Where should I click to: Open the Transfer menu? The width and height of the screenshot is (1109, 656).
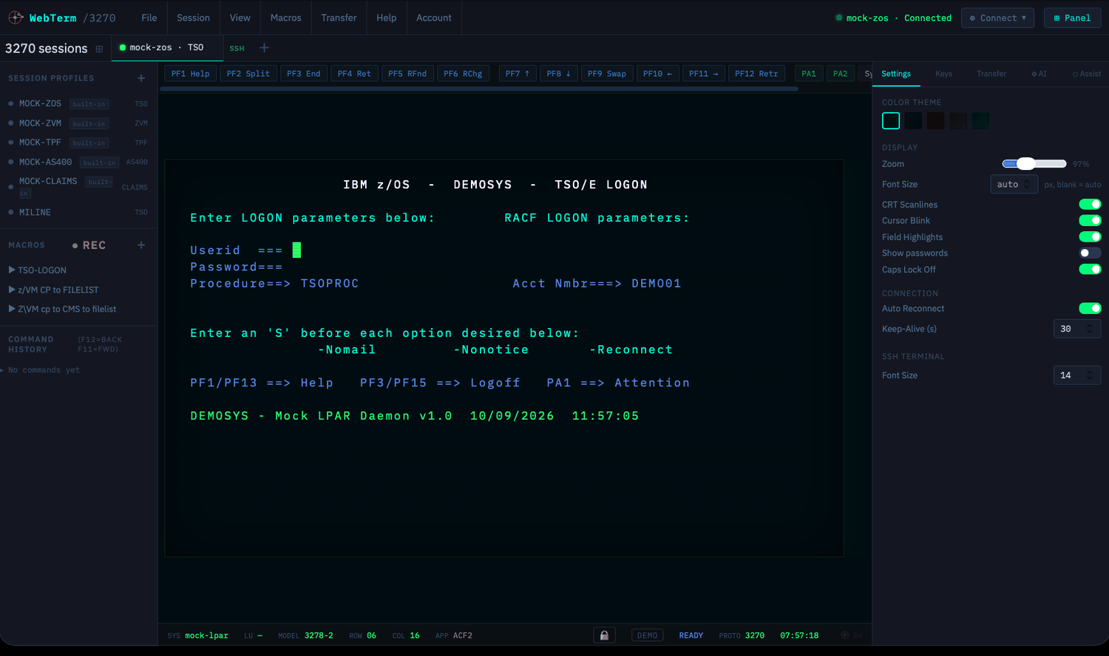click(339, 18)
